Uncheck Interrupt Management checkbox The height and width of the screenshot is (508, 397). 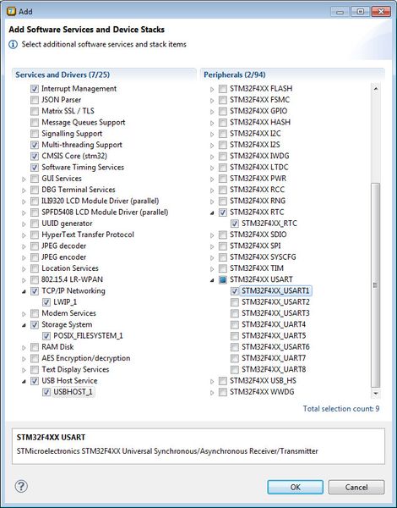tap(35, 89)
